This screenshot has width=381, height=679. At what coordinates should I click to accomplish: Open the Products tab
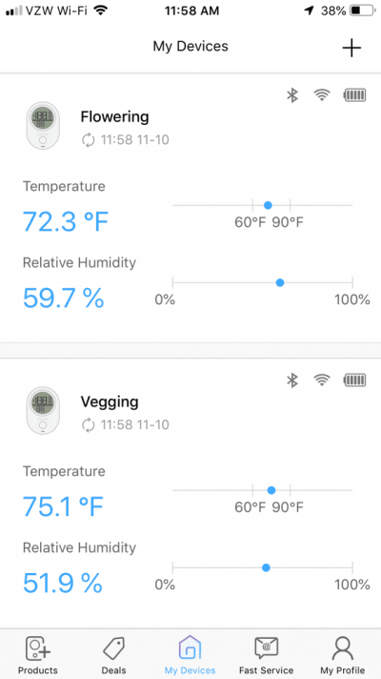pos(38,655)
